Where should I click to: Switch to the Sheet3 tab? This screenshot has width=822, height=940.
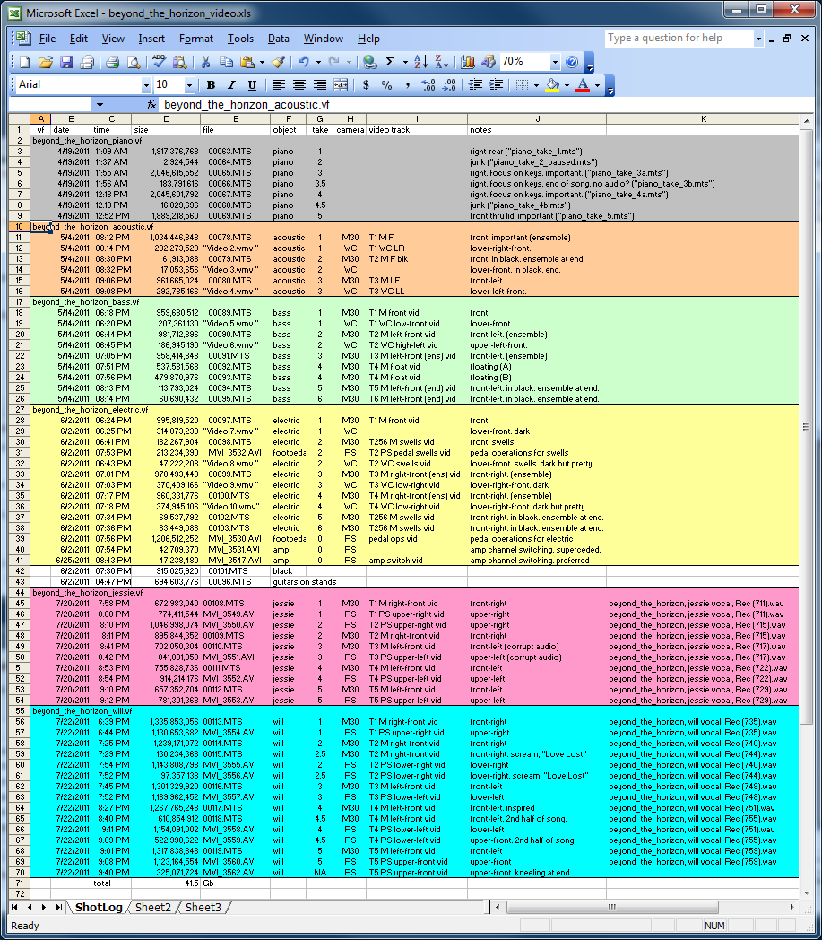click(x=203, y=907)
